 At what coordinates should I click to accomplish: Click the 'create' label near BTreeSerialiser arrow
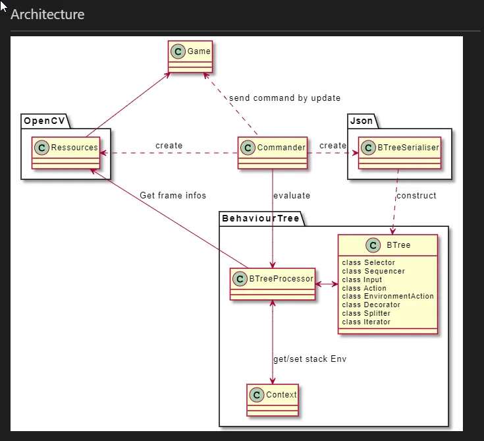333,146
